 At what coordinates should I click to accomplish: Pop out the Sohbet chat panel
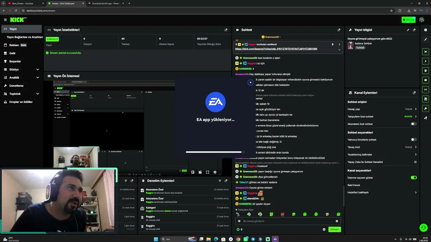tap(339, 30)
